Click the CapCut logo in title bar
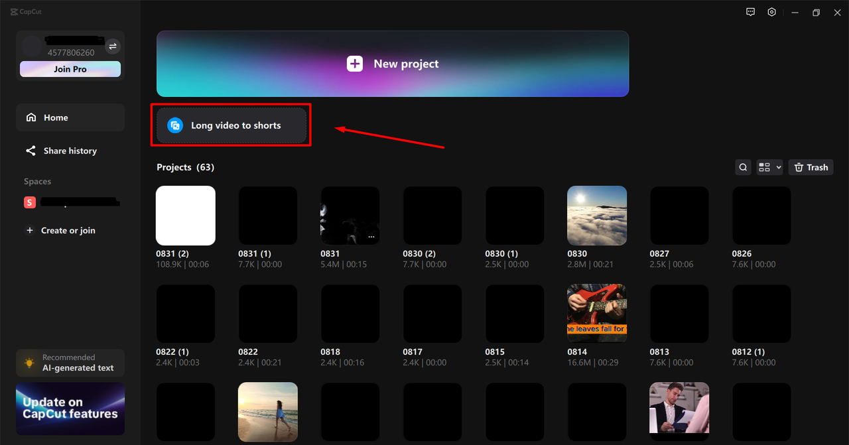Image resolution: width=849 pixels, height=445 pixels. 26,12
